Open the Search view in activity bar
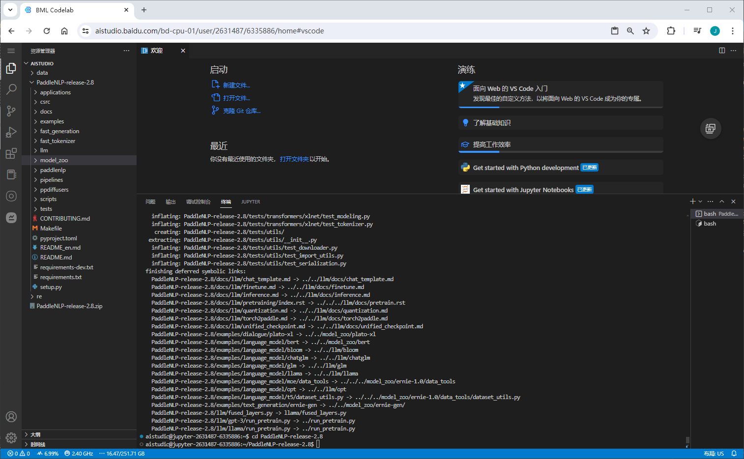 click(x=11, y=89)
